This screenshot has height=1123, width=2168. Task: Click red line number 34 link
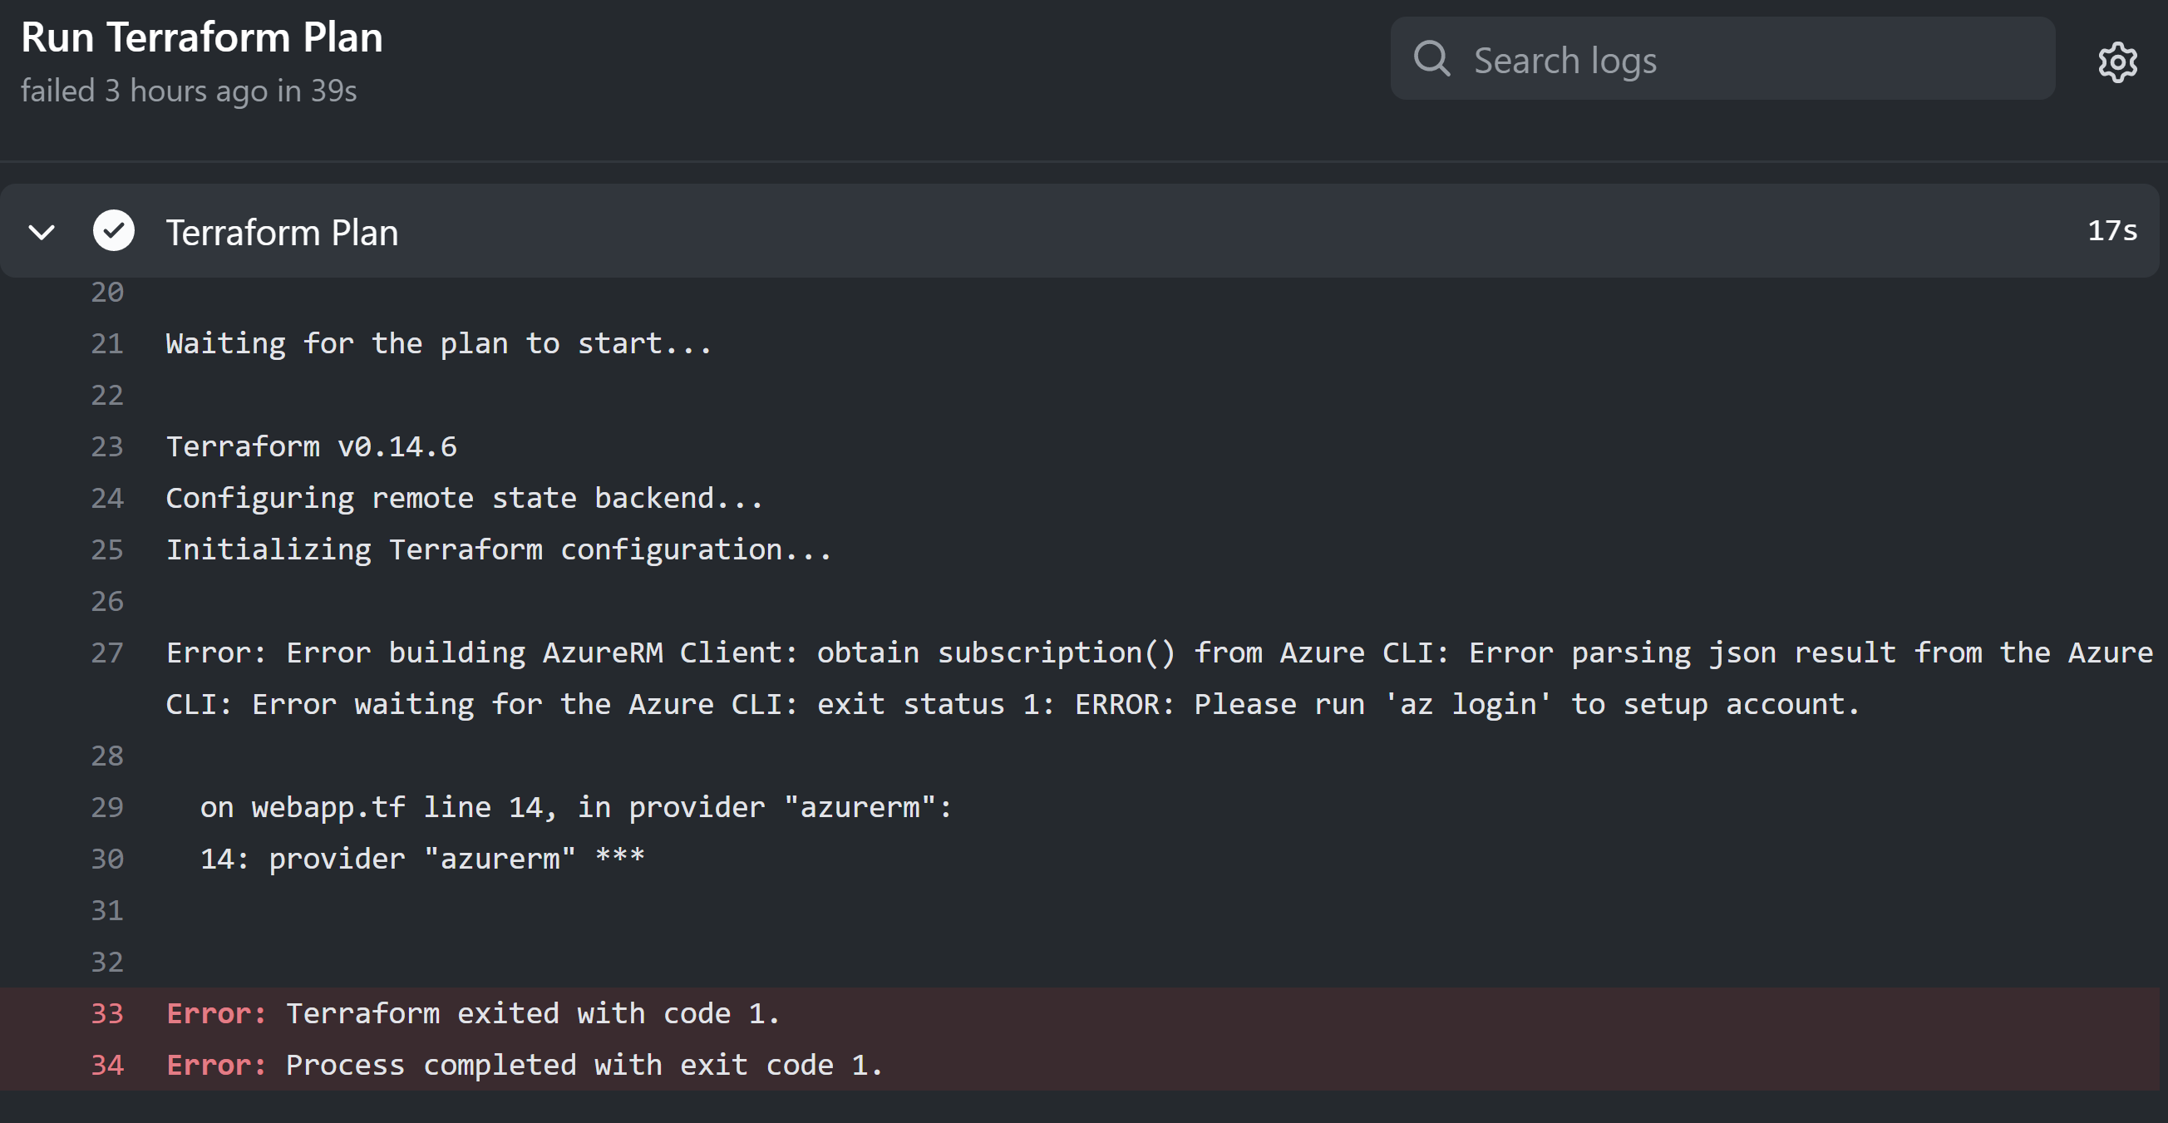tap(107, 1065)
